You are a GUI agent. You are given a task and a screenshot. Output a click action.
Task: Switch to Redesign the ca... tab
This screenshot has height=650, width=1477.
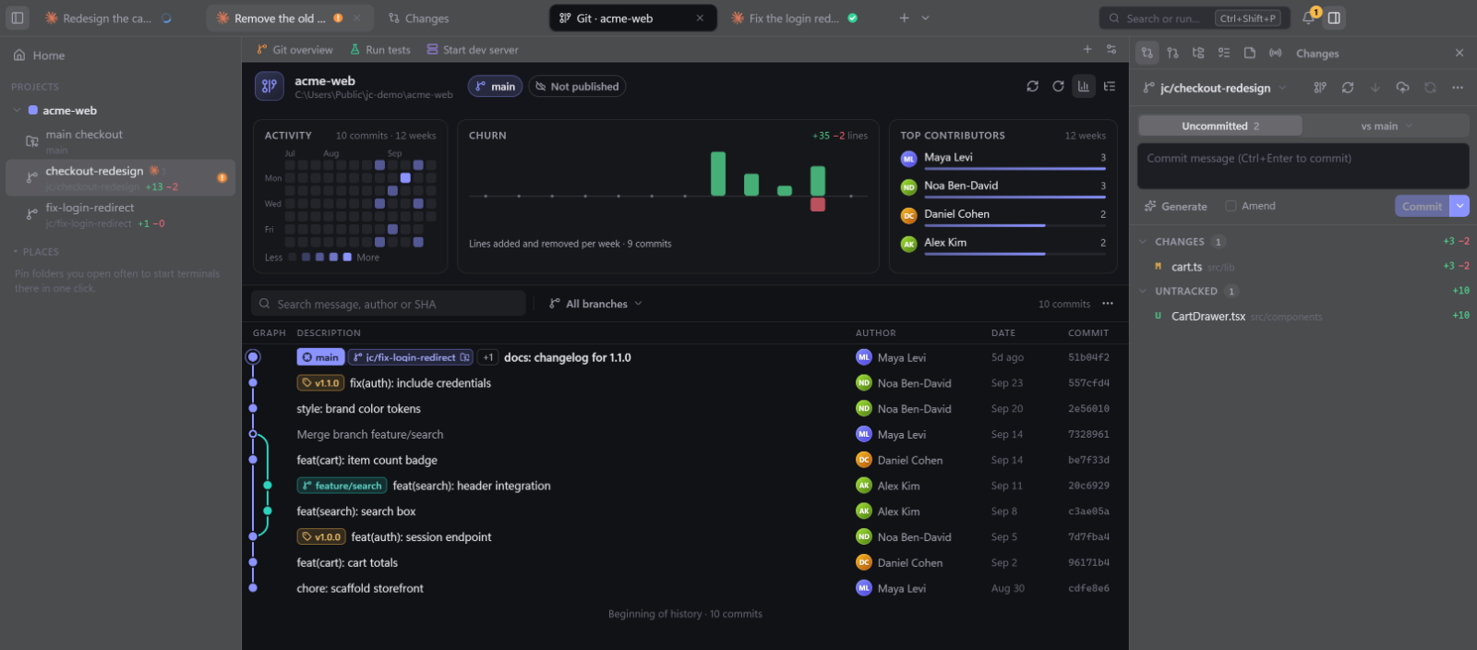[x=107, y=18]
